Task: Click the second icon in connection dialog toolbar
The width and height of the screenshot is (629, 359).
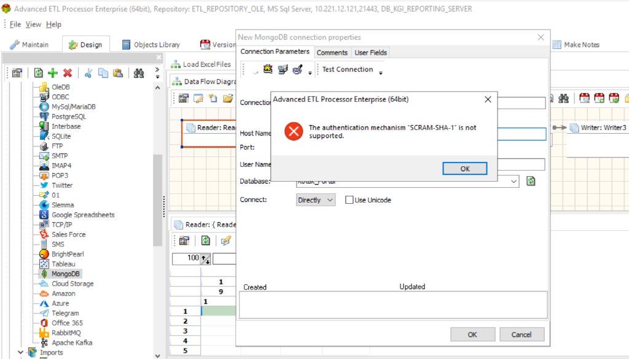Action: [268, 69]
